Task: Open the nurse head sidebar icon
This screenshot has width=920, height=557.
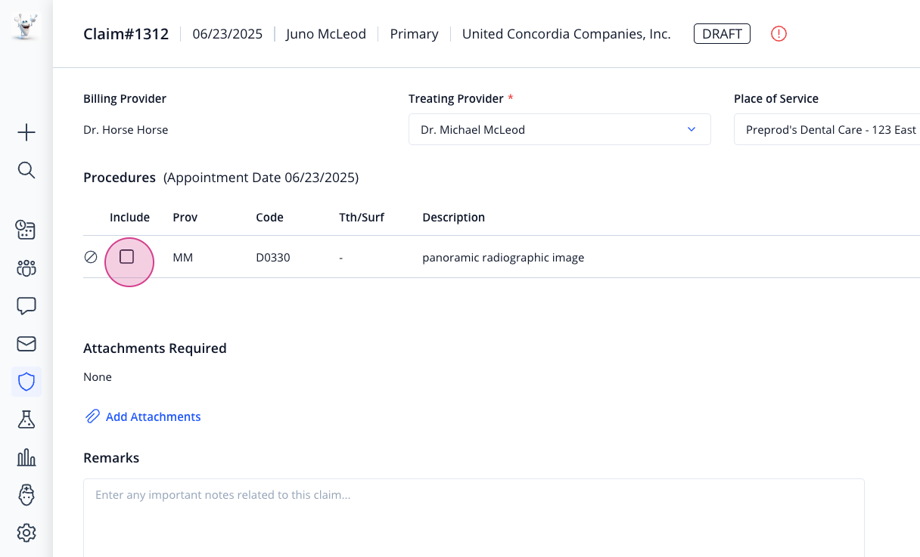Action: point(26,495)
